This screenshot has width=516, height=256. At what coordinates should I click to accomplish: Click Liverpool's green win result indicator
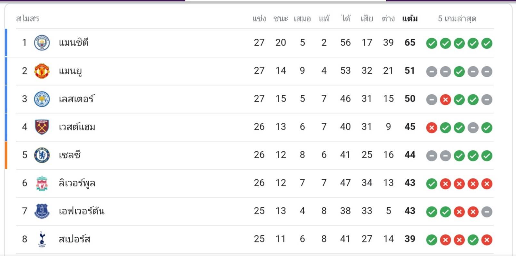pyautogui.click(x=432, y=184)
